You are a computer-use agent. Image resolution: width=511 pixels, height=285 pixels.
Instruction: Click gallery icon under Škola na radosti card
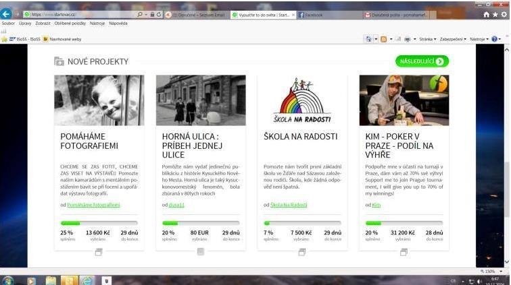coord(302,252)
